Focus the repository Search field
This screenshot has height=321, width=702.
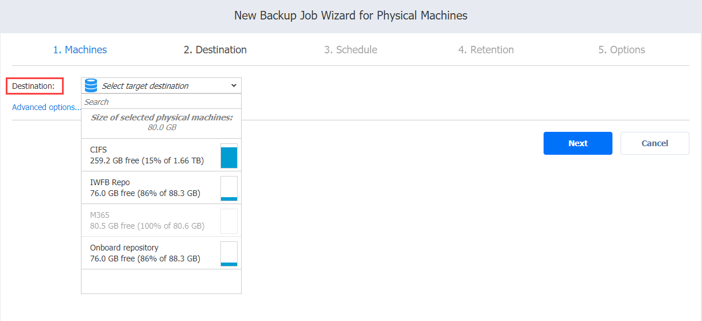pos(161,101)
